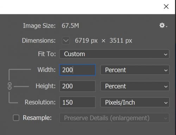Click the Height label

tap(46, 86)
